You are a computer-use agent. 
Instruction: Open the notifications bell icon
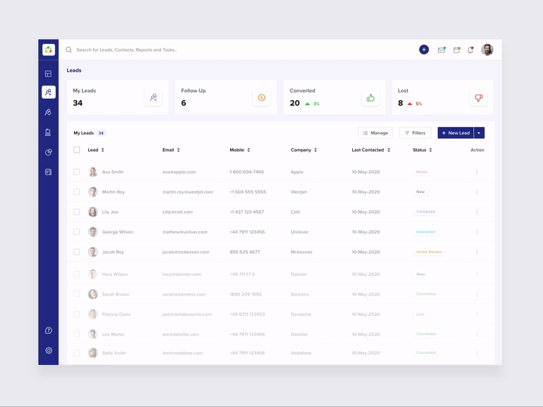tap(470, 50)
